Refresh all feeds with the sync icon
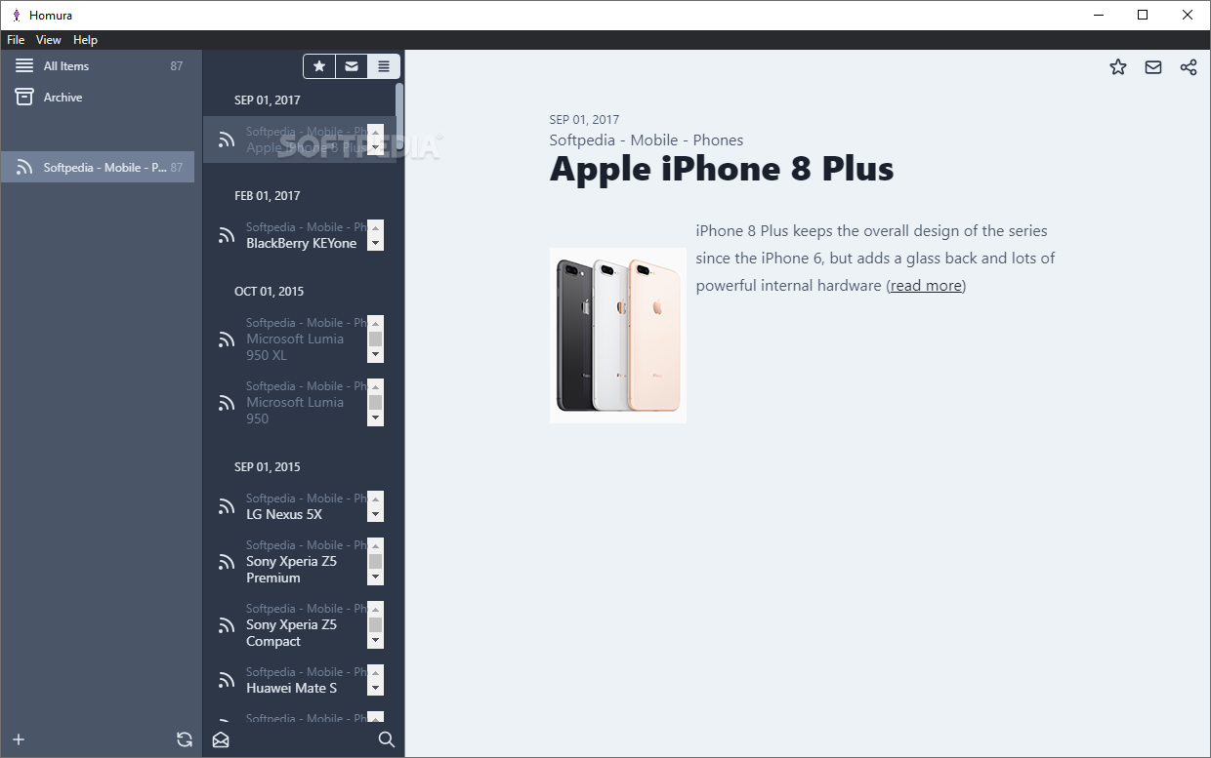This screenshot has width=1211, height=758. click(184, 739)
